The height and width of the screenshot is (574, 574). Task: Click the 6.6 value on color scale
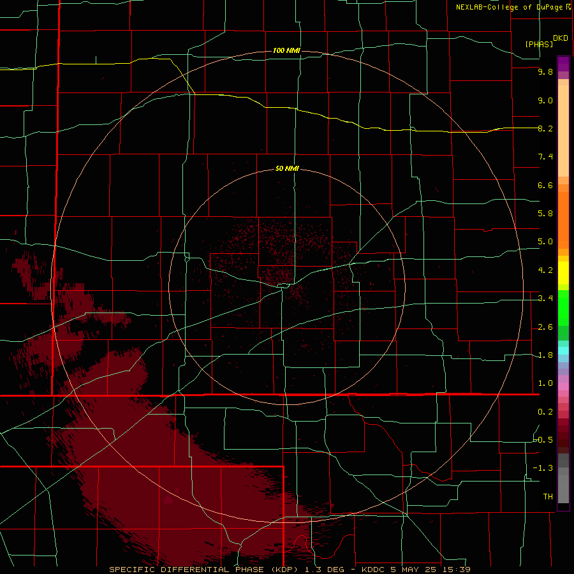[545, 185]
